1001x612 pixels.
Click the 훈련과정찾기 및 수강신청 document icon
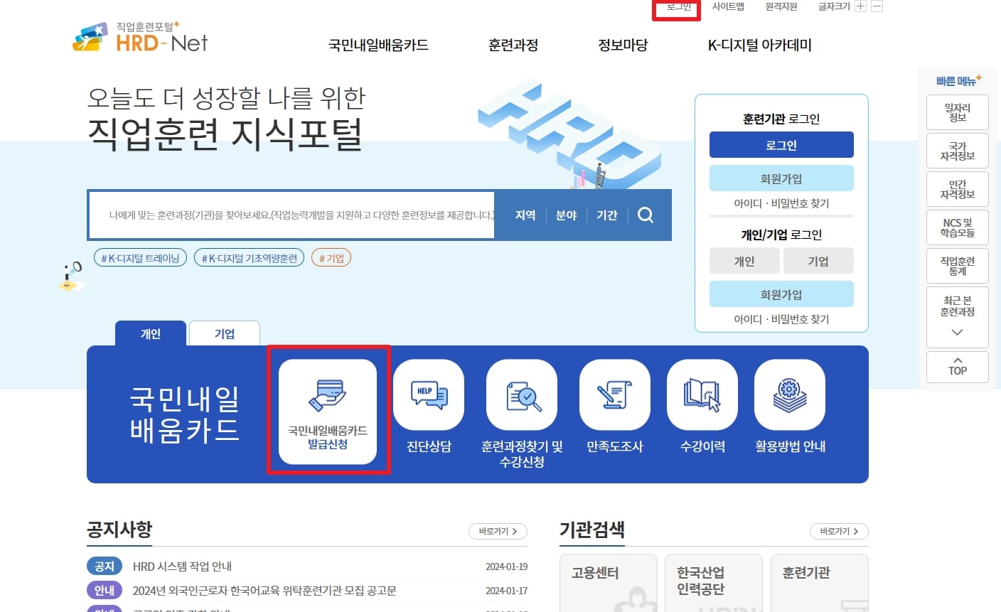pos(521,395)
